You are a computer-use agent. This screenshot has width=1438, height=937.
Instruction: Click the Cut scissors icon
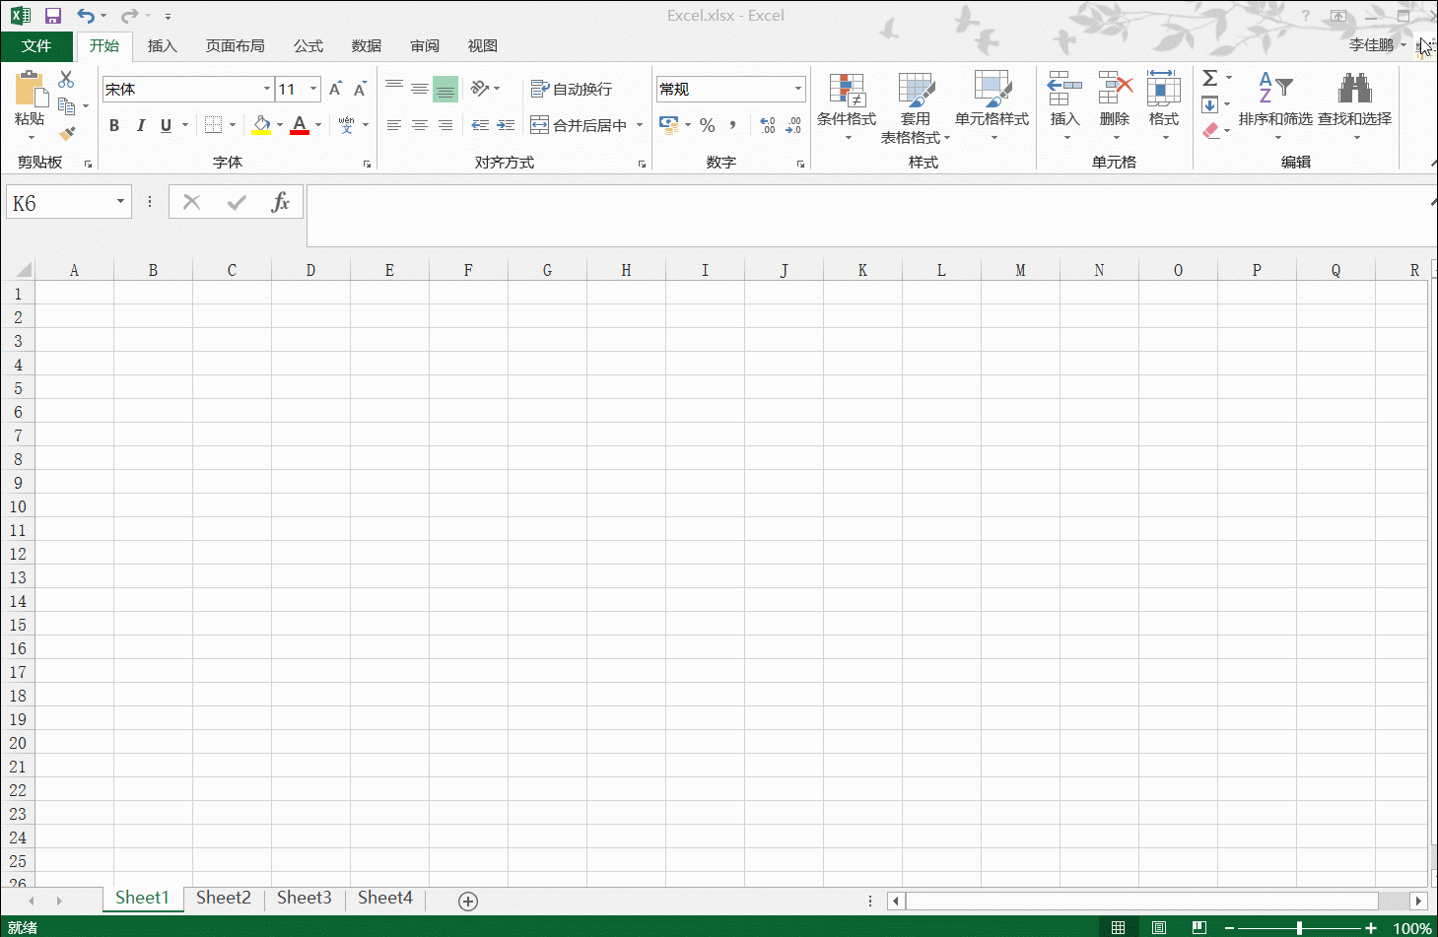pos(66,79)
